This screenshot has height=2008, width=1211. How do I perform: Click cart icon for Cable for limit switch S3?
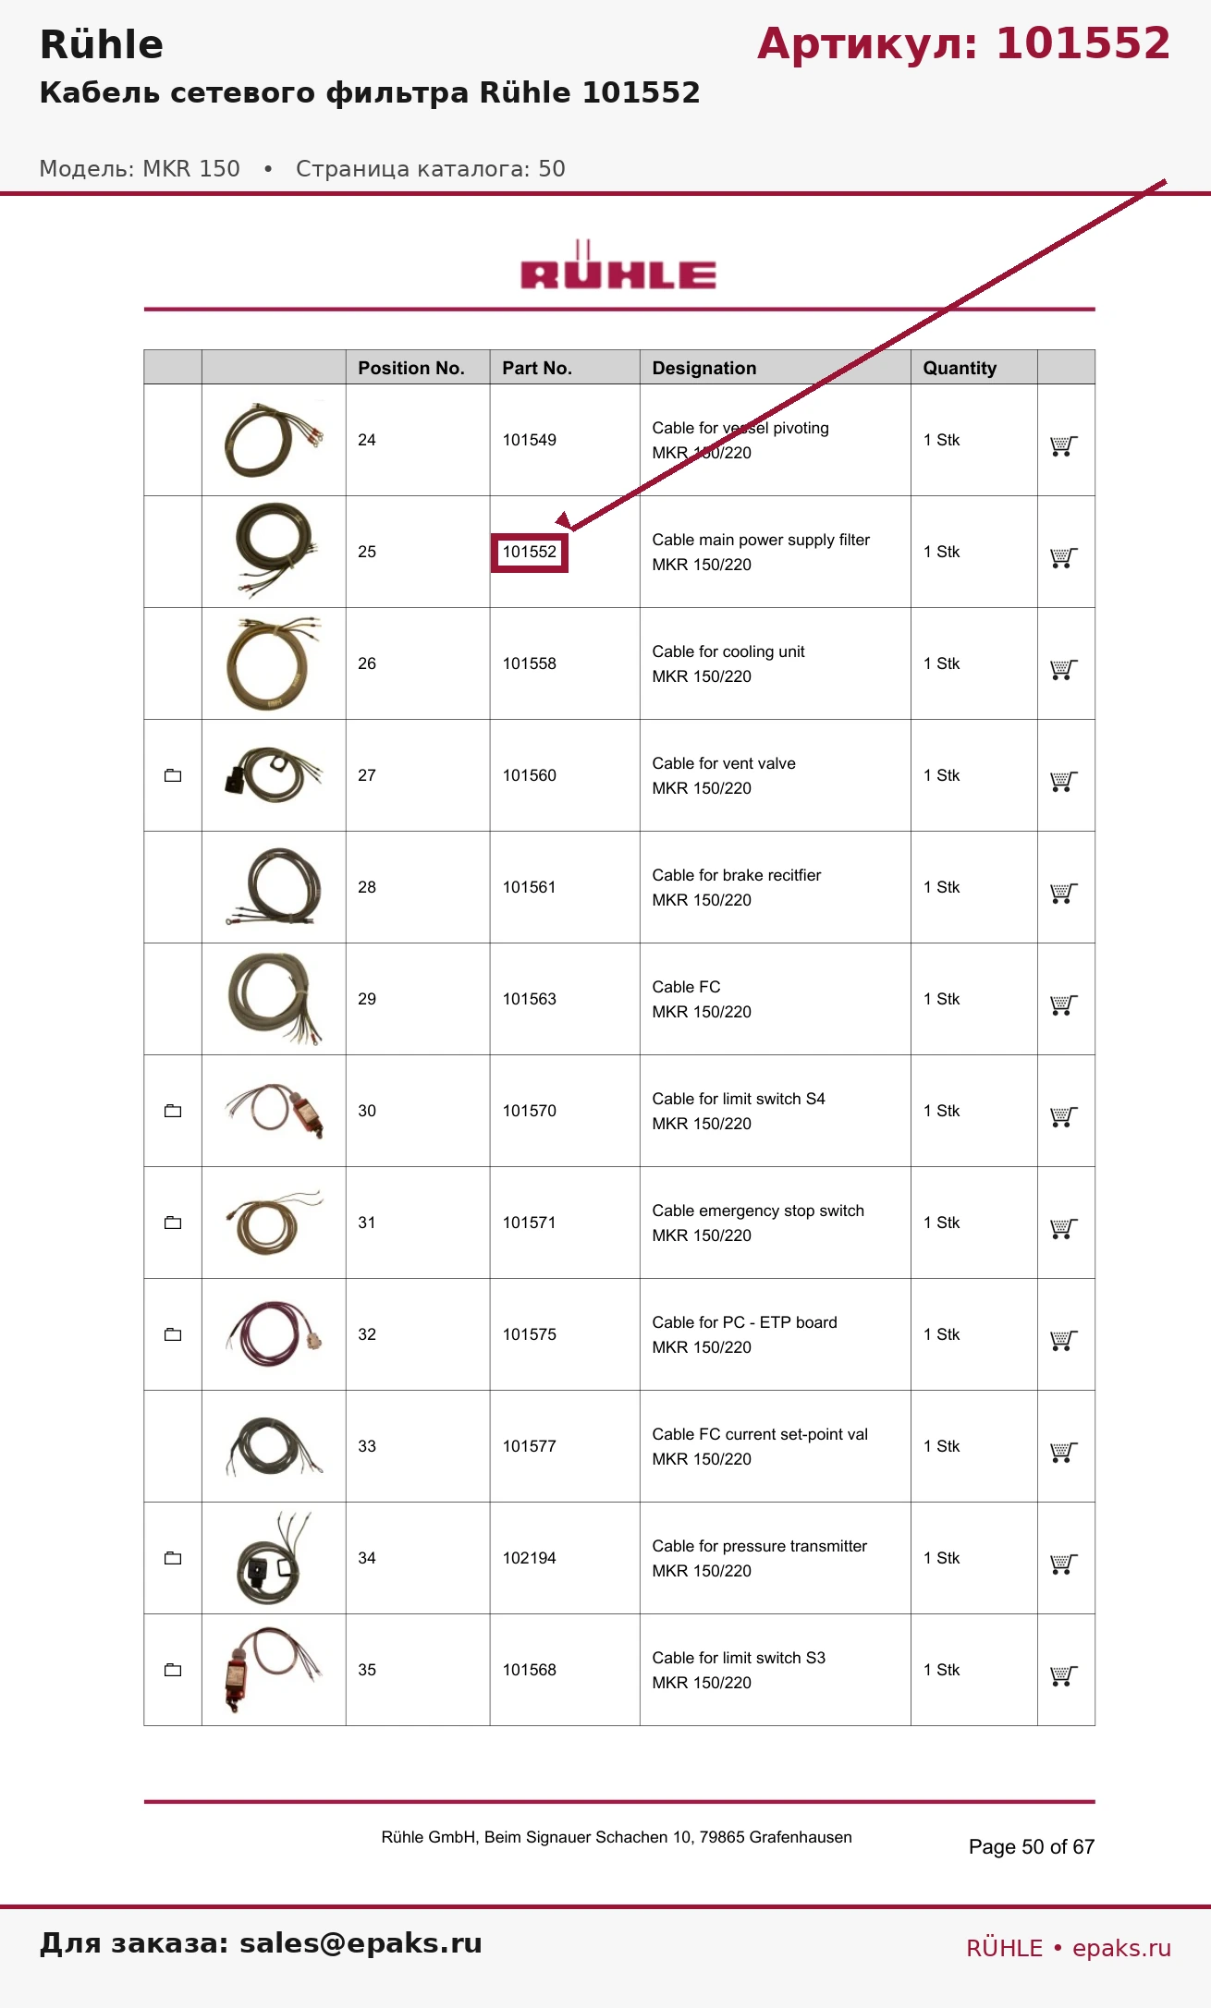(1063, 1676)
